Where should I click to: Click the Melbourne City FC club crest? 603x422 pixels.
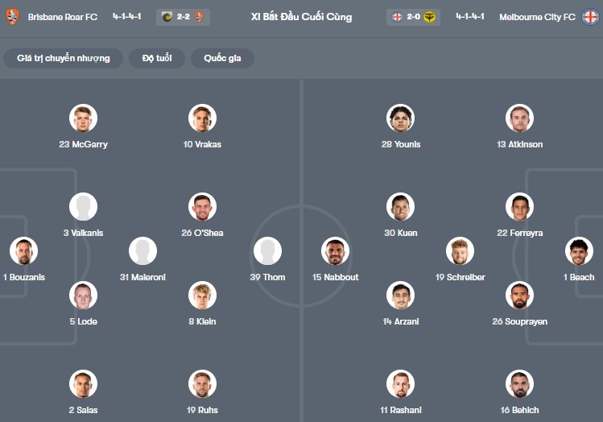[x=591, y=17]
